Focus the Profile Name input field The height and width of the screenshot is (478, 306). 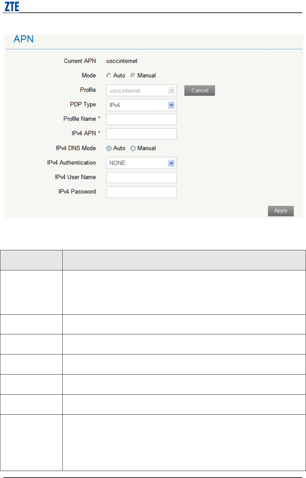(142, 119)
